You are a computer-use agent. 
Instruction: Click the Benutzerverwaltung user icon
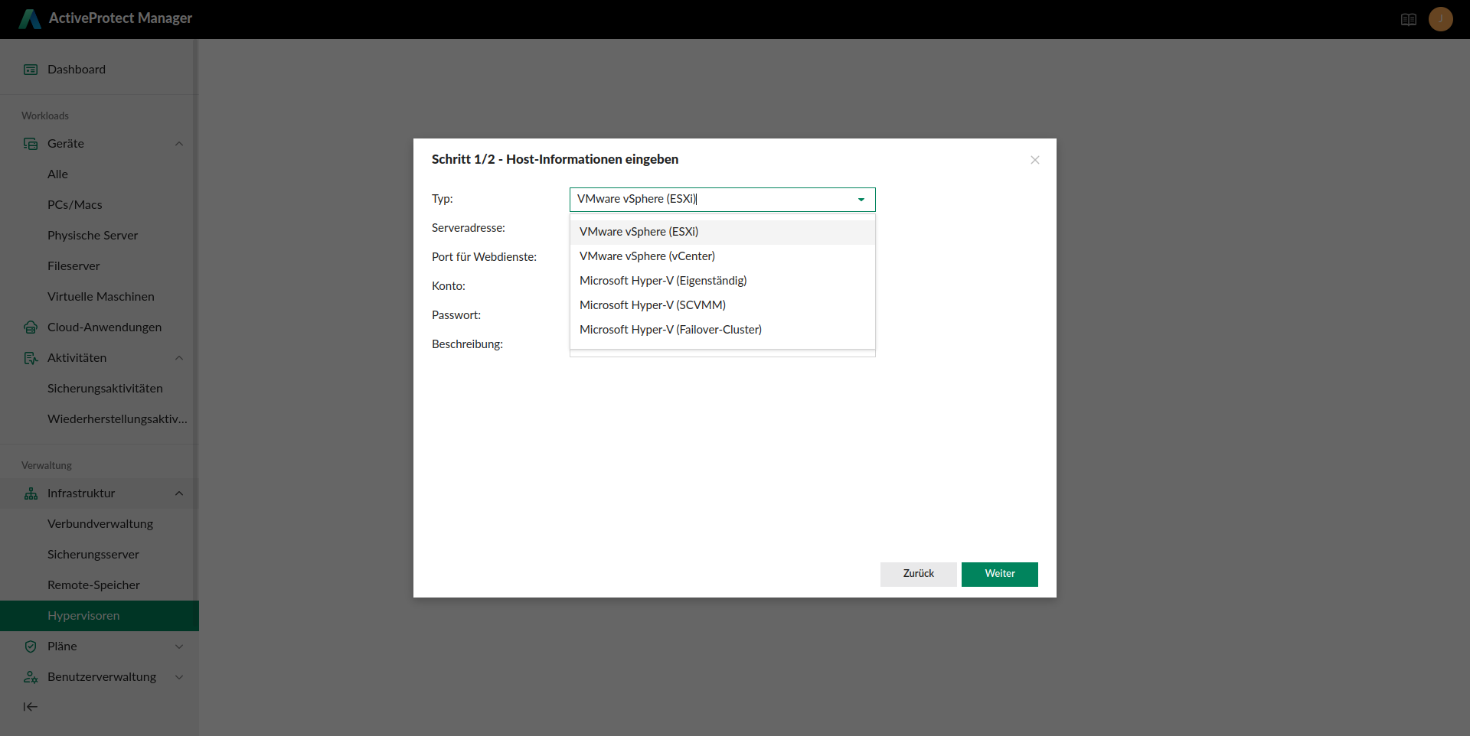pos(31,677)
